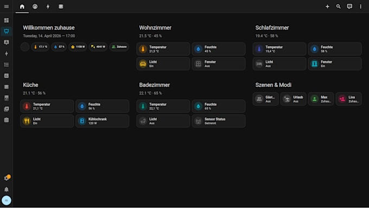Open Schlafzimmer Temperatur 19,4 °C tile

[279, 49]
